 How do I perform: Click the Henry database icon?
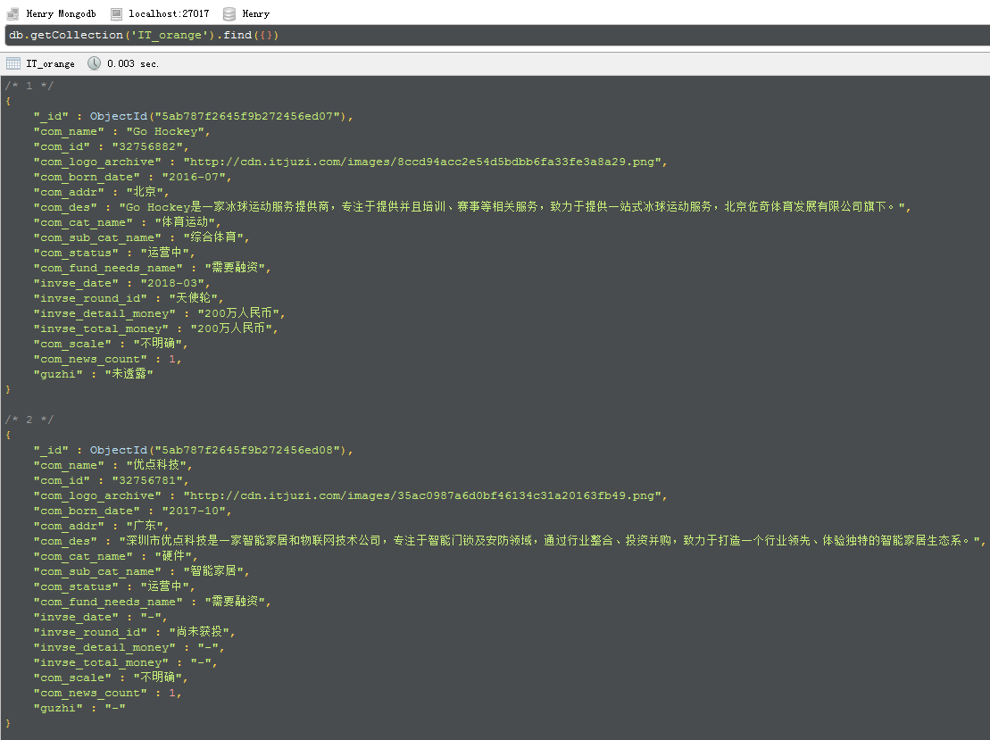point(229,13)
